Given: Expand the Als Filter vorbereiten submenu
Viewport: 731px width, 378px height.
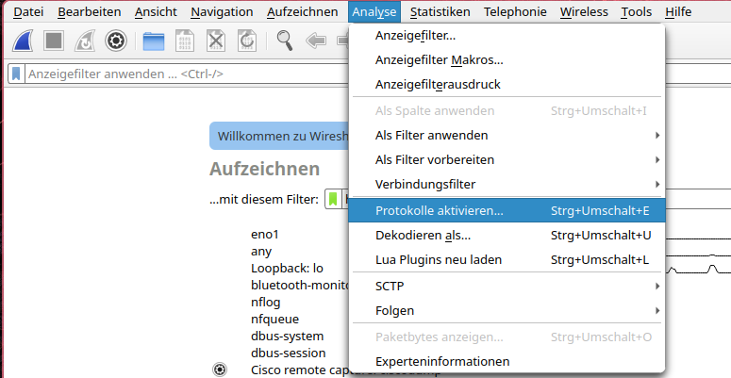Looking at the screenshot, I should pyautogui.click(x=507, y=160).
